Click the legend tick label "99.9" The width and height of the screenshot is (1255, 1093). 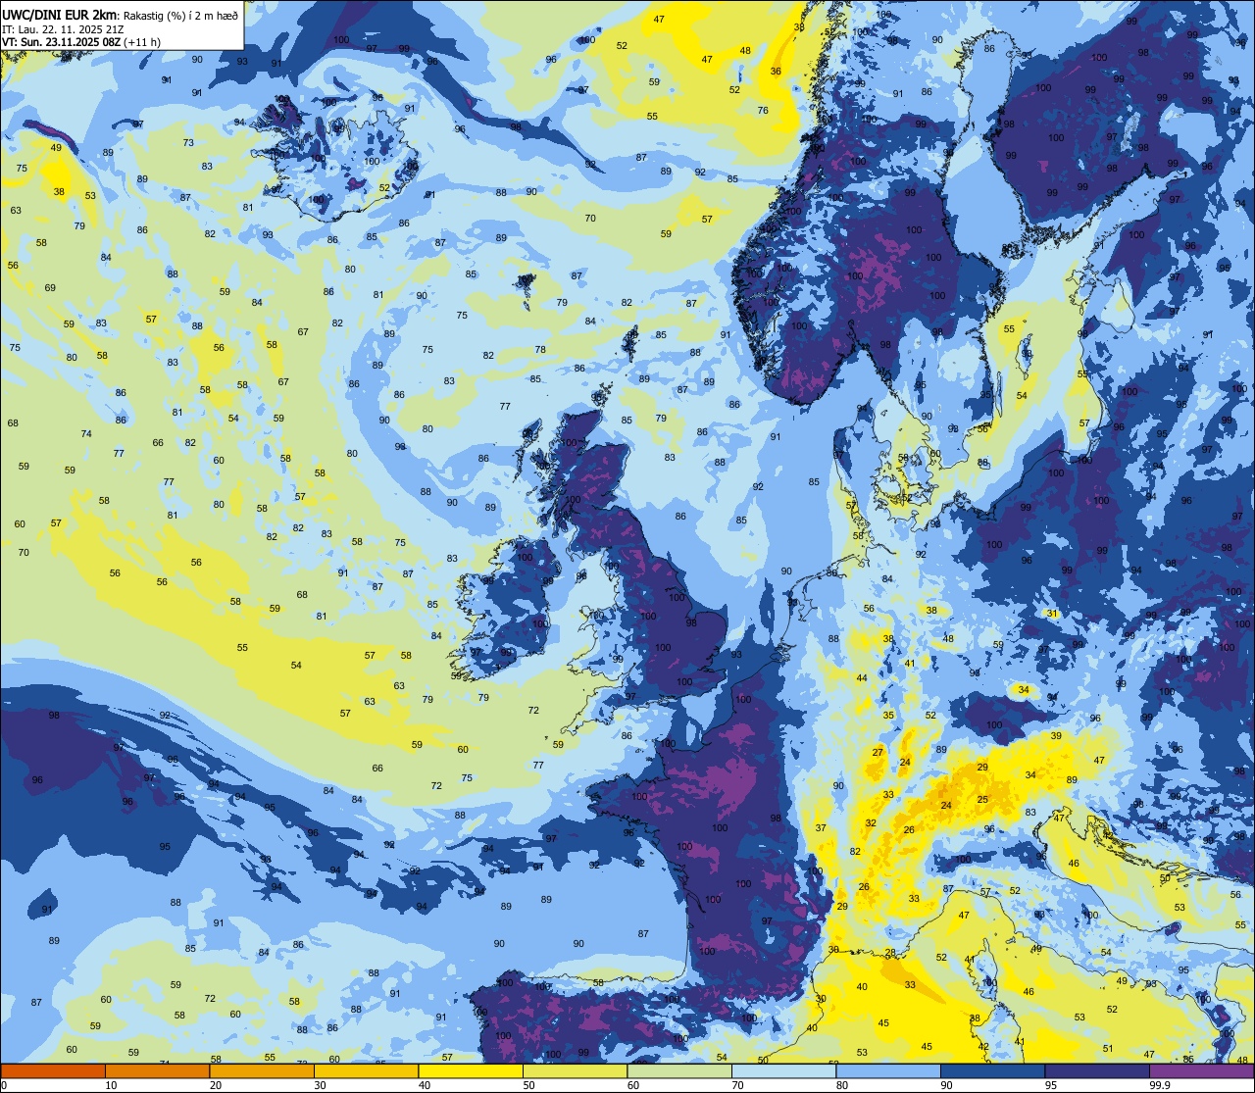click(1159, 1085)
